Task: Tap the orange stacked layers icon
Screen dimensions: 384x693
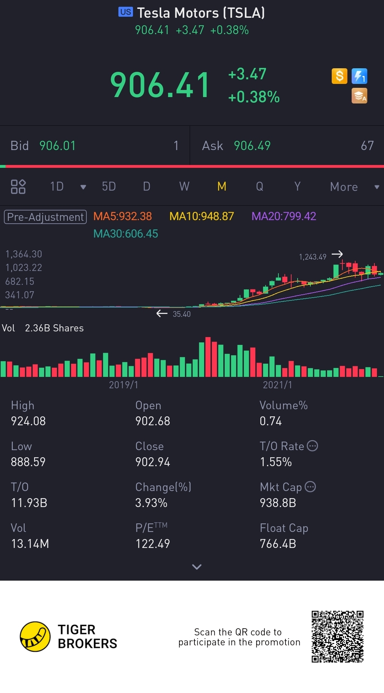Action: pyautogui.click(x=359, y=96)
